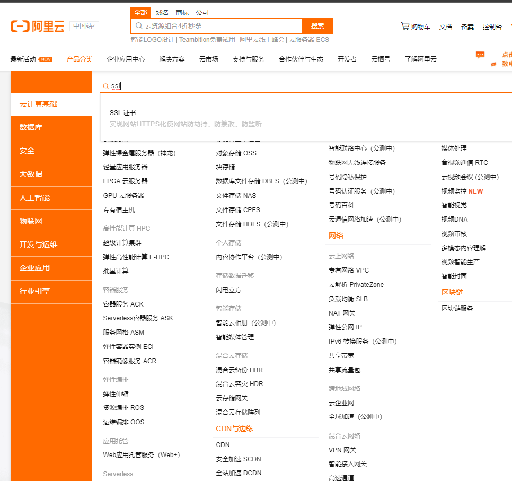512x481 pixels.
Task: Click the shopping cart icon
Action: (405, 27)
